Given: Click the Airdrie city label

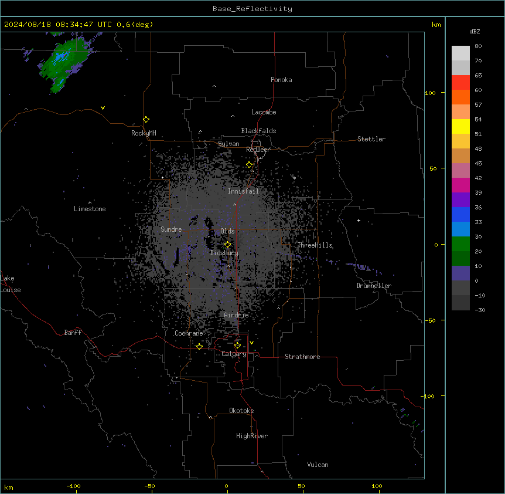Looking at the screenshot, I should (237, 315).
